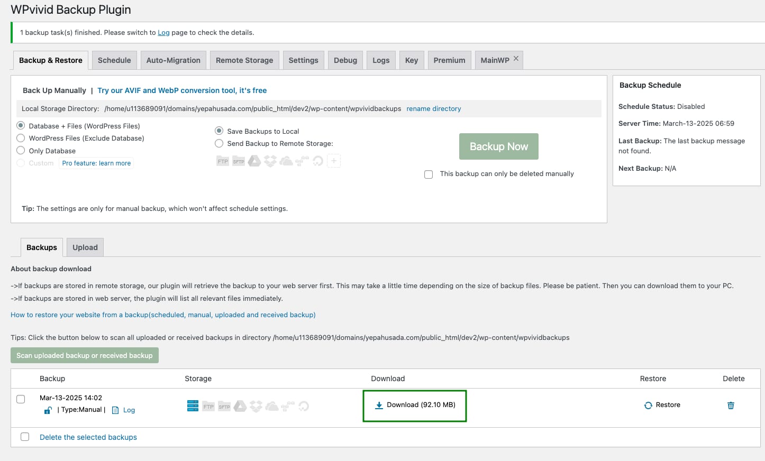Close the MainWP tab with X

click(x=516, y=58)
